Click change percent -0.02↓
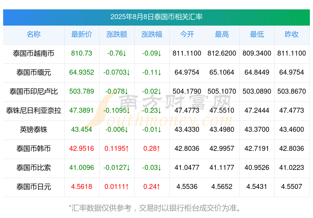The height and width of the screenshot is (218, 313). pyautogui.click(x=152, y=92)
